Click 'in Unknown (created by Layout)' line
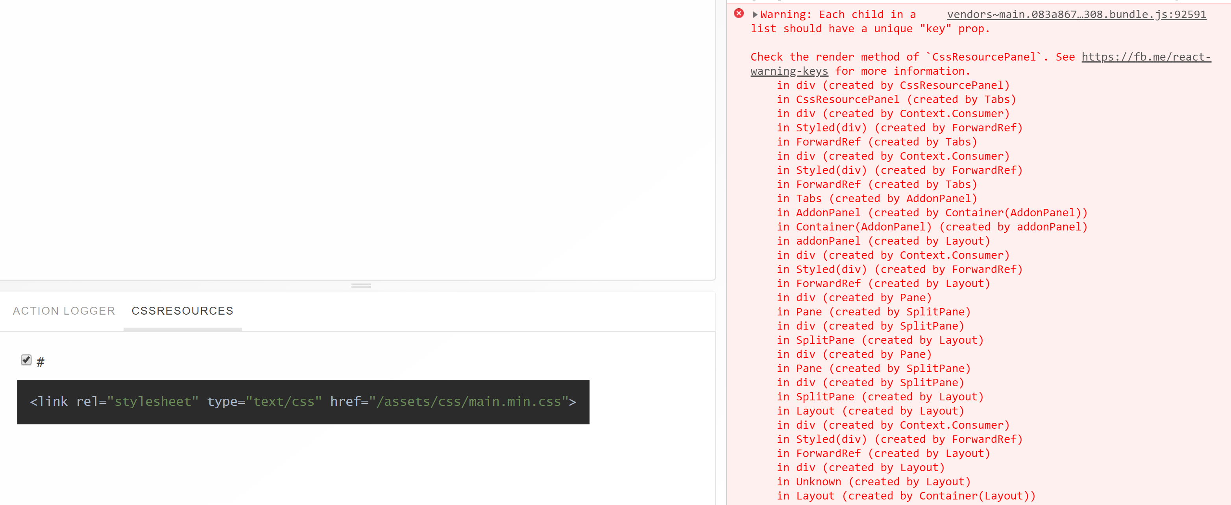The width and height of the screenshot is (1231, 505). (874, 481)
